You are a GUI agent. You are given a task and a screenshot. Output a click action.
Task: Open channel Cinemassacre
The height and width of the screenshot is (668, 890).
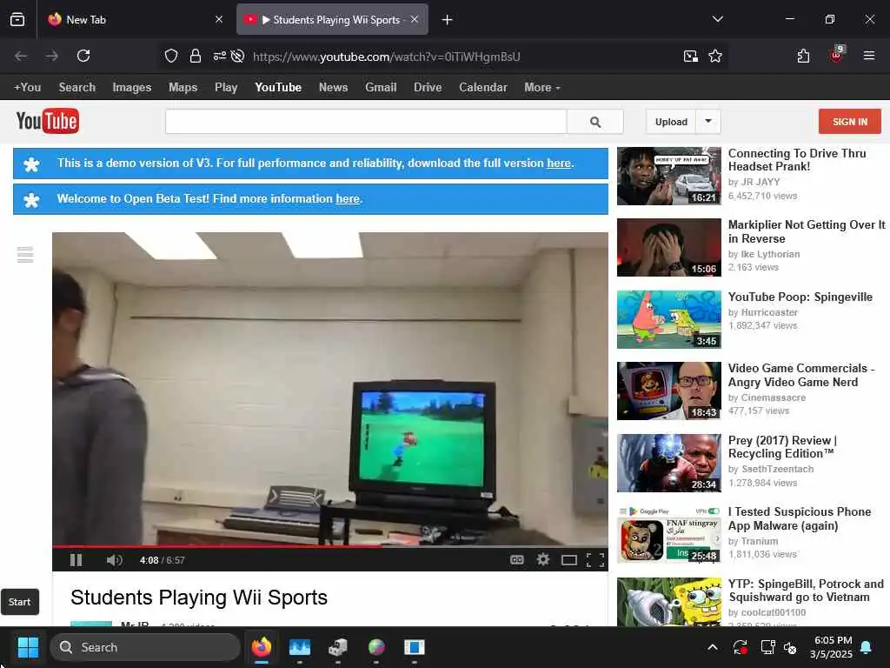click(773, 397)
